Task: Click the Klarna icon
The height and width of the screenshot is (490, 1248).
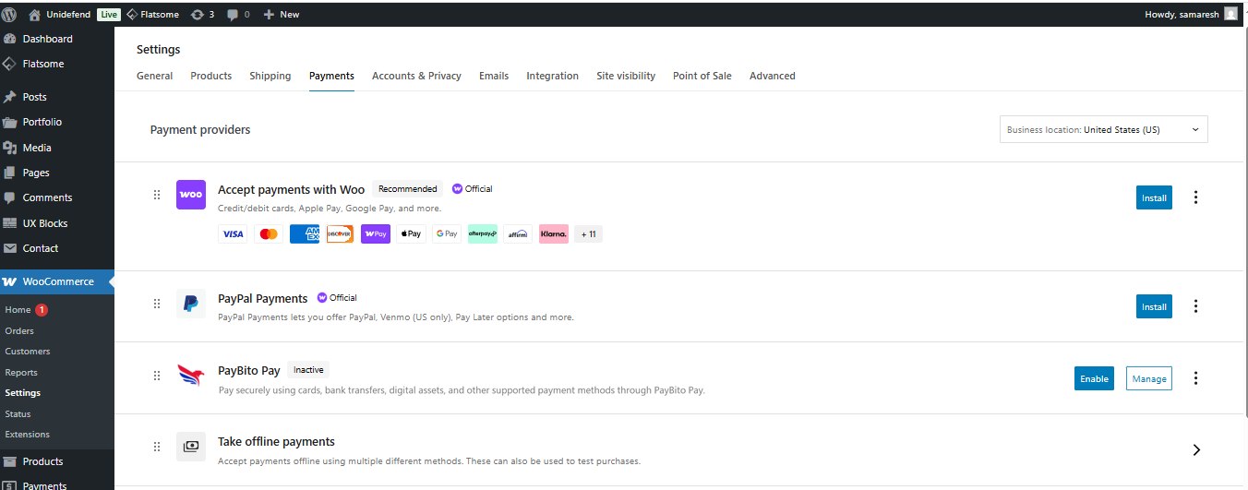Action: click(x=554, y=234)
